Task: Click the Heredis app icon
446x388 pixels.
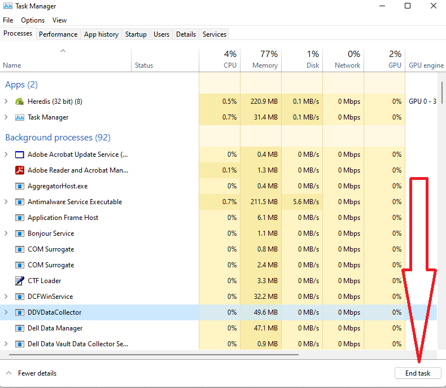Action: pos(19,102)
